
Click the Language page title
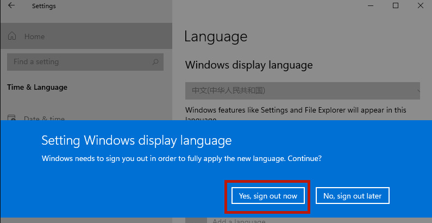coord(216,37)
